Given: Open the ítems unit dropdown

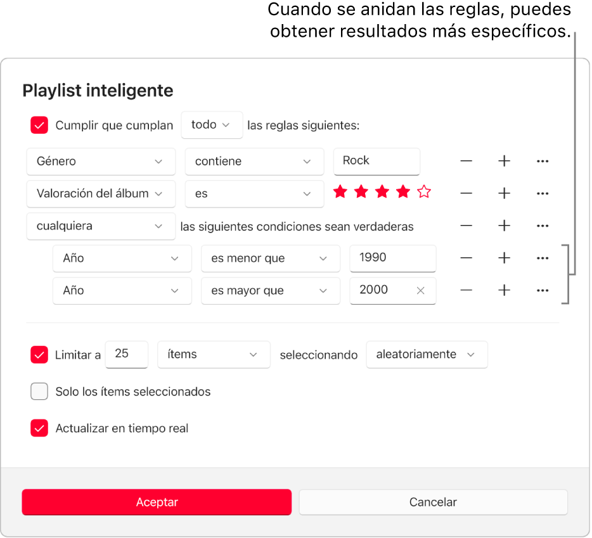Looking at the screenshot, I should pos(214,354).
